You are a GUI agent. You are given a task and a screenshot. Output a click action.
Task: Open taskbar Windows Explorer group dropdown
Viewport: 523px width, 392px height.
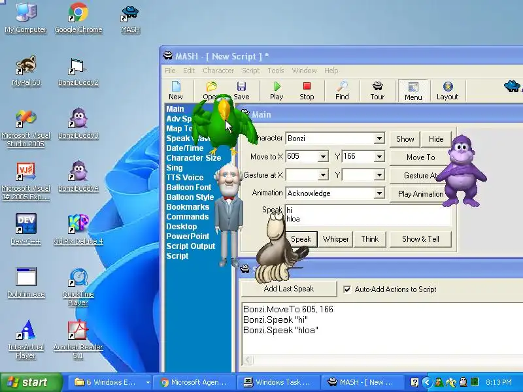point(148,382)
